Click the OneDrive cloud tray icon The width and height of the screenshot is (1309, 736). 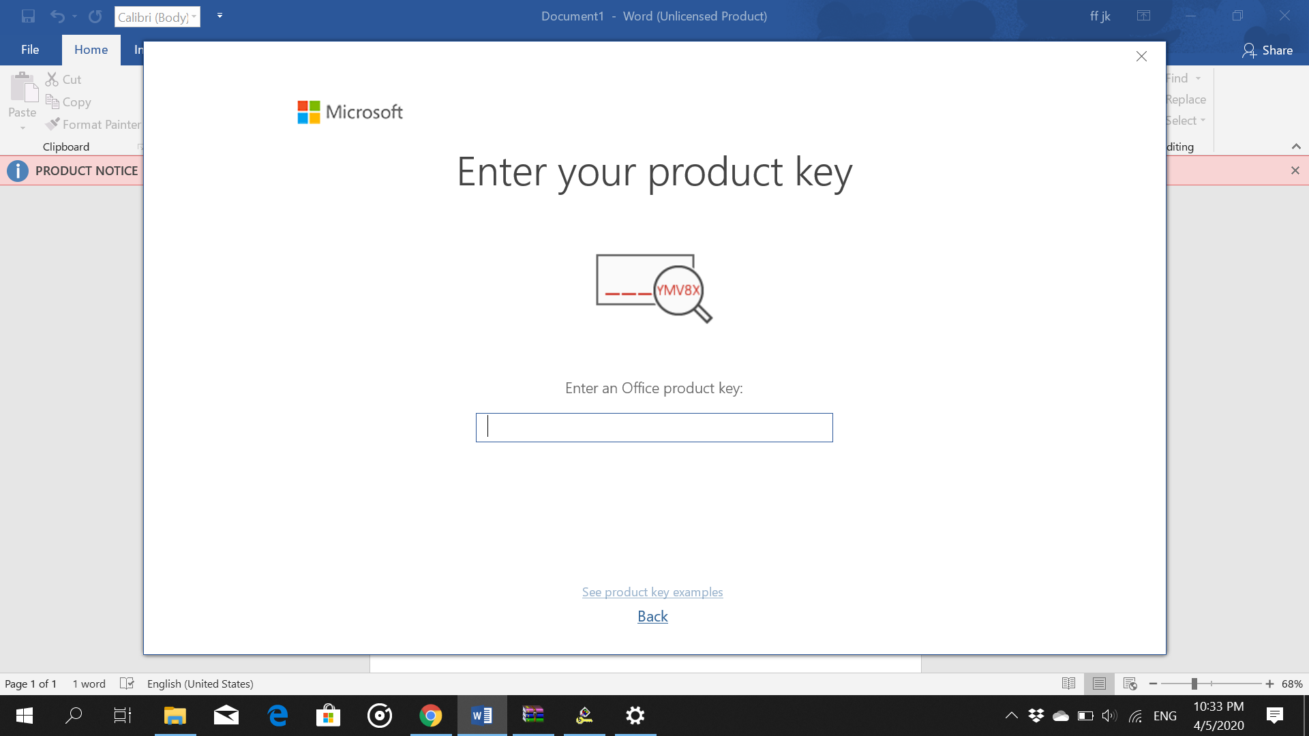pyautogui.click(x=1061, y=716)
